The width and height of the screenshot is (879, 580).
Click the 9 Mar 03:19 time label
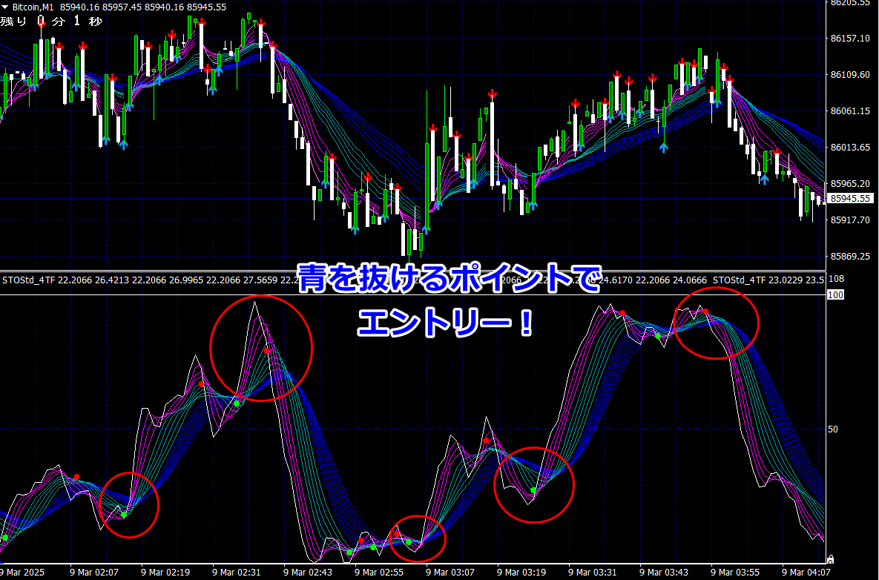point(521,573)
